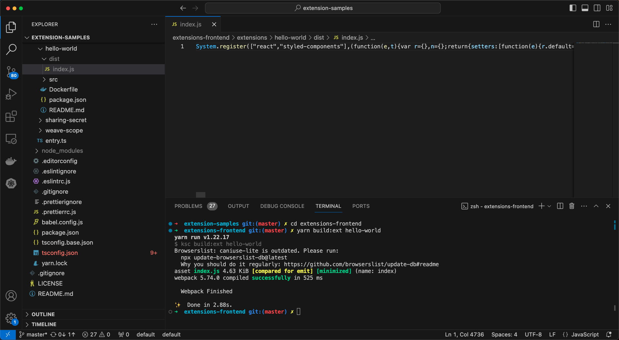Image resolution: width=619 pixels, height=340 pixels.
Task: Collapse the EXTENSION-SAMPLES section
Action: tap(93, 37)
